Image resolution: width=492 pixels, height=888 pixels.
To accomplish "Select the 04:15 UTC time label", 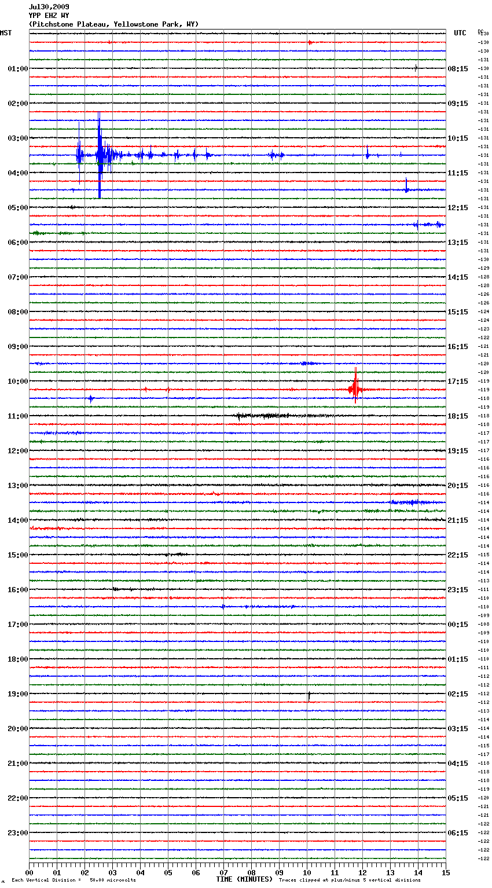I will (x=458, y=764).
